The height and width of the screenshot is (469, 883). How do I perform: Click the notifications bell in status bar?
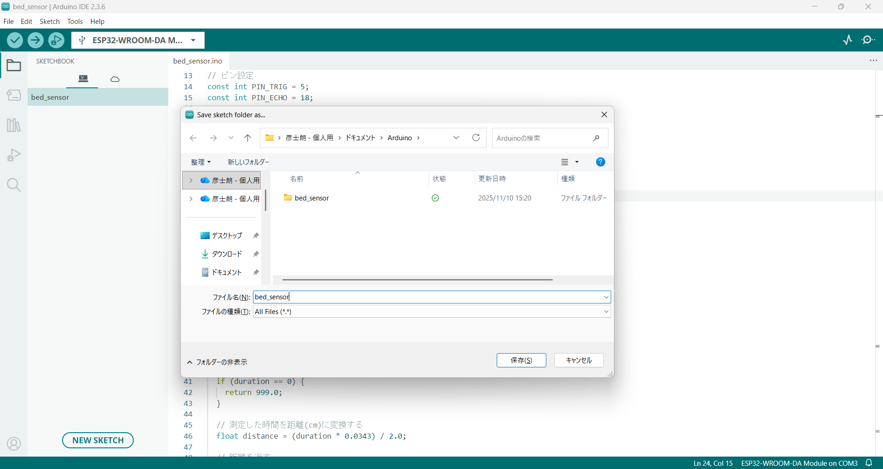pyautogui.click(x=869, y=463)
